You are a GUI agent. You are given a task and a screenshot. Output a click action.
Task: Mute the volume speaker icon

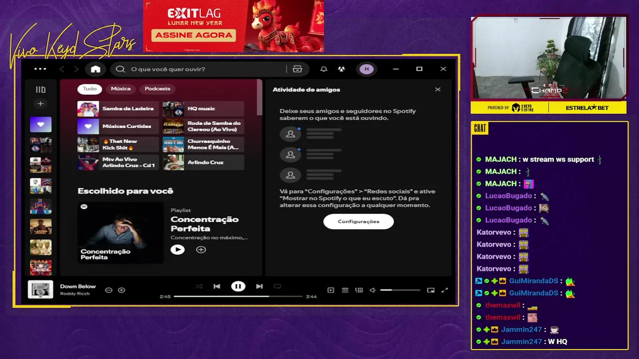click(x=372, y=290)
